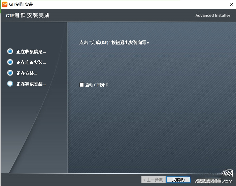
Task: Click the 正在安装... step text
Action: [27, 73]
